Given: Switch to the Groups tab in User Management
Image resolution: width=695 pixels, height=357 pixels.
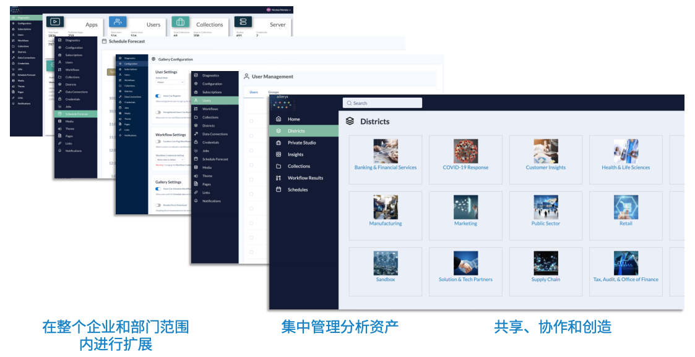Looking at the screenshot, I should (x=272, y=92).
